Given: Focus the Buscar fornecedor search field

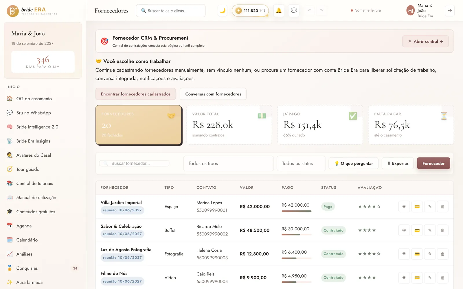Looking at the screenshot, I should point(134,164).
